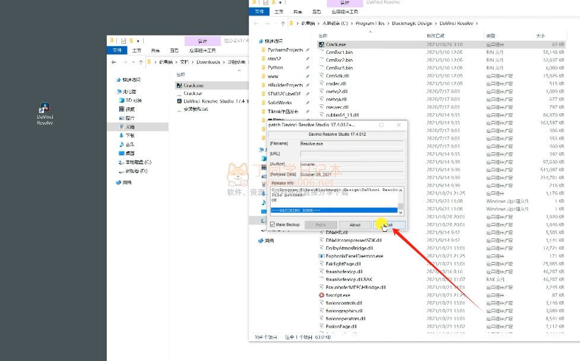Go back in the DaVinci Resolve folder window
The width and height of the screenshot is (580, 361).
[x=256, y=23]
